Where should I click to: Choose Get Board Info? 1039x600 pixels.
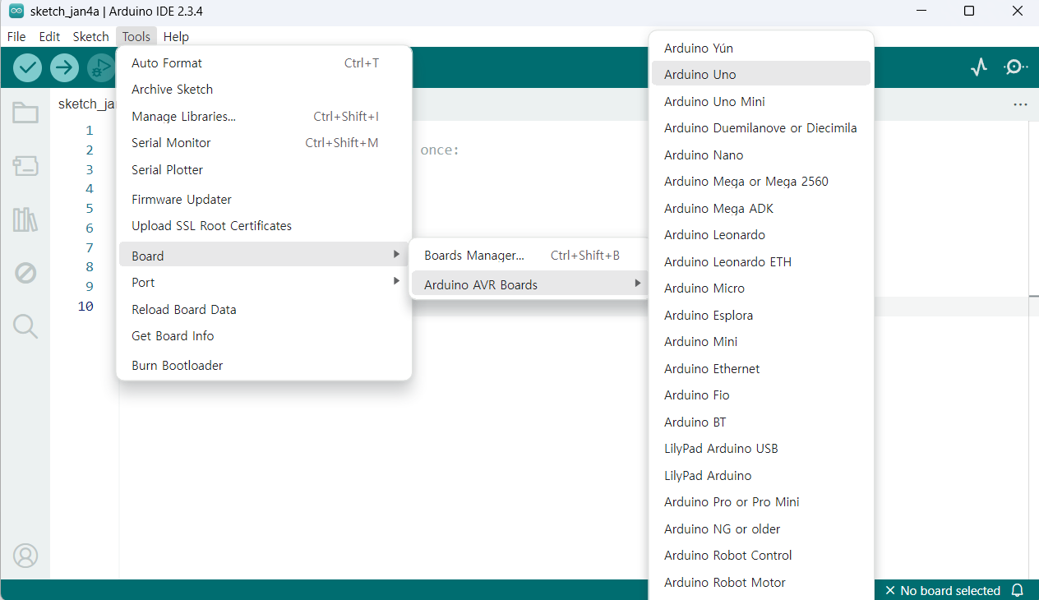point(264,335)
